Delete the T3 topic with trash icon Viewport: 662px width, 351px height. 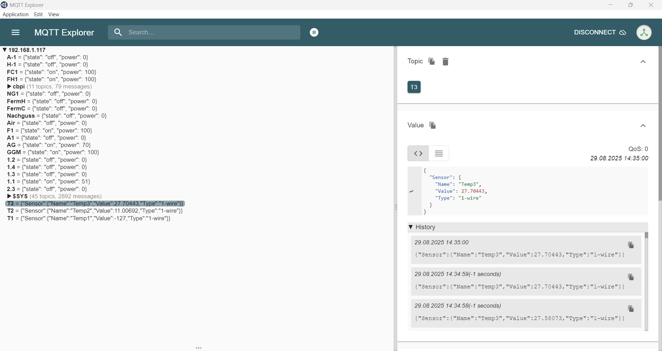pos(445,62)
